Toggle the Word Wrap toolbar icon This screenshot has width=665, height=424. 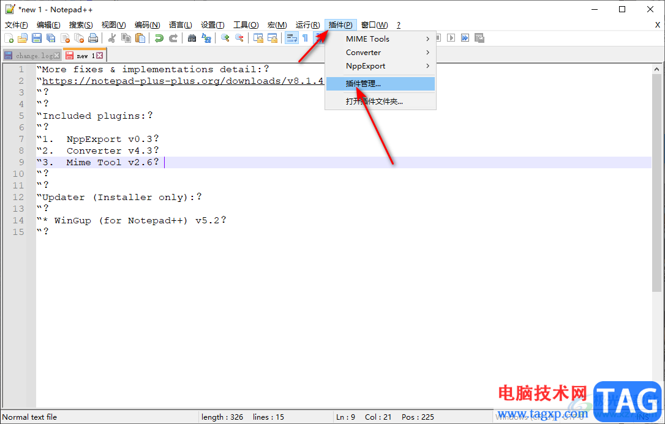click(x=291, y=38)
